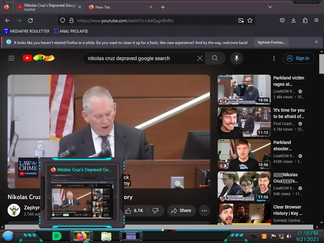Close the playing YouTube tab

click(x=80, y=7)
